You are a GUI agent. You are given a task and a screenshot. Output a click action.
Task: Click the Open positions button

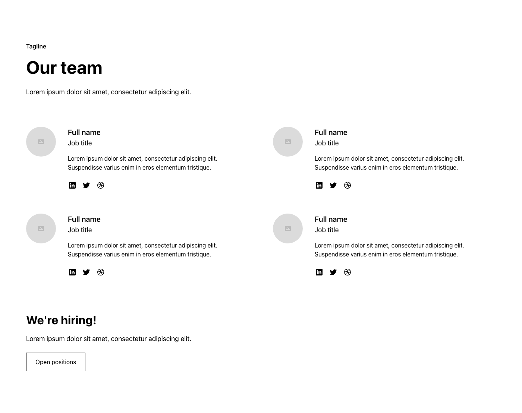[56, 362]
